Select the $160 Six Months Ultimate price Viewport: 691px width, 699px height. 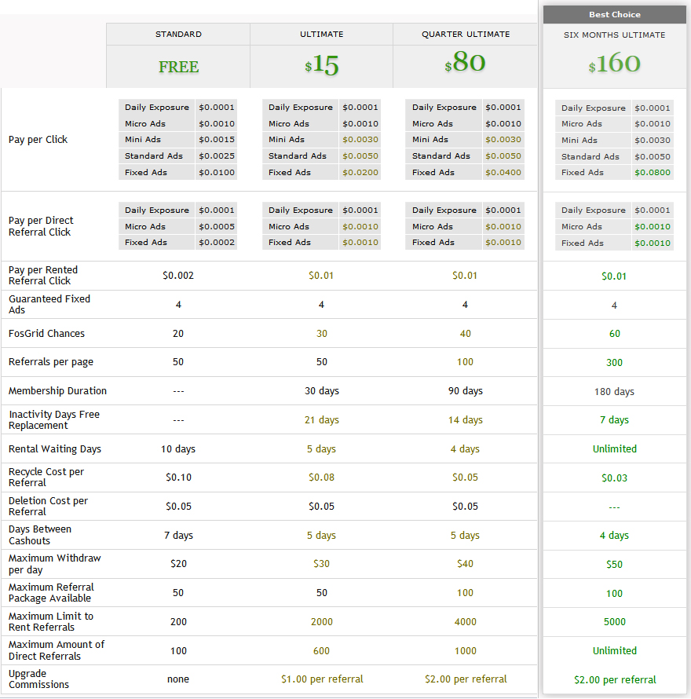coord(614,64)
